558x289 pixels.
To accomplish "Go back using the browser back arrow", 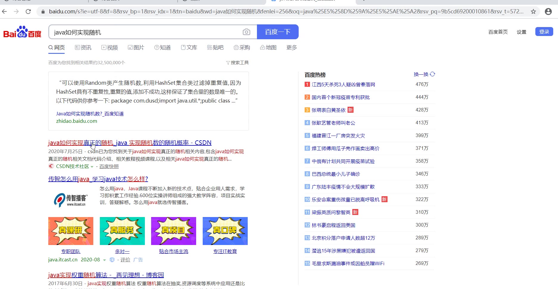I will coord(4,12).
